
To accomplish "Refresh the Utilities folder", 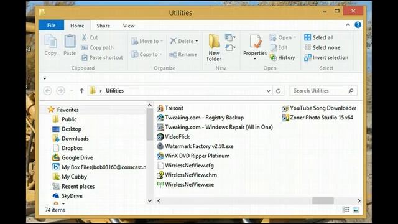I will coord(278,91).
